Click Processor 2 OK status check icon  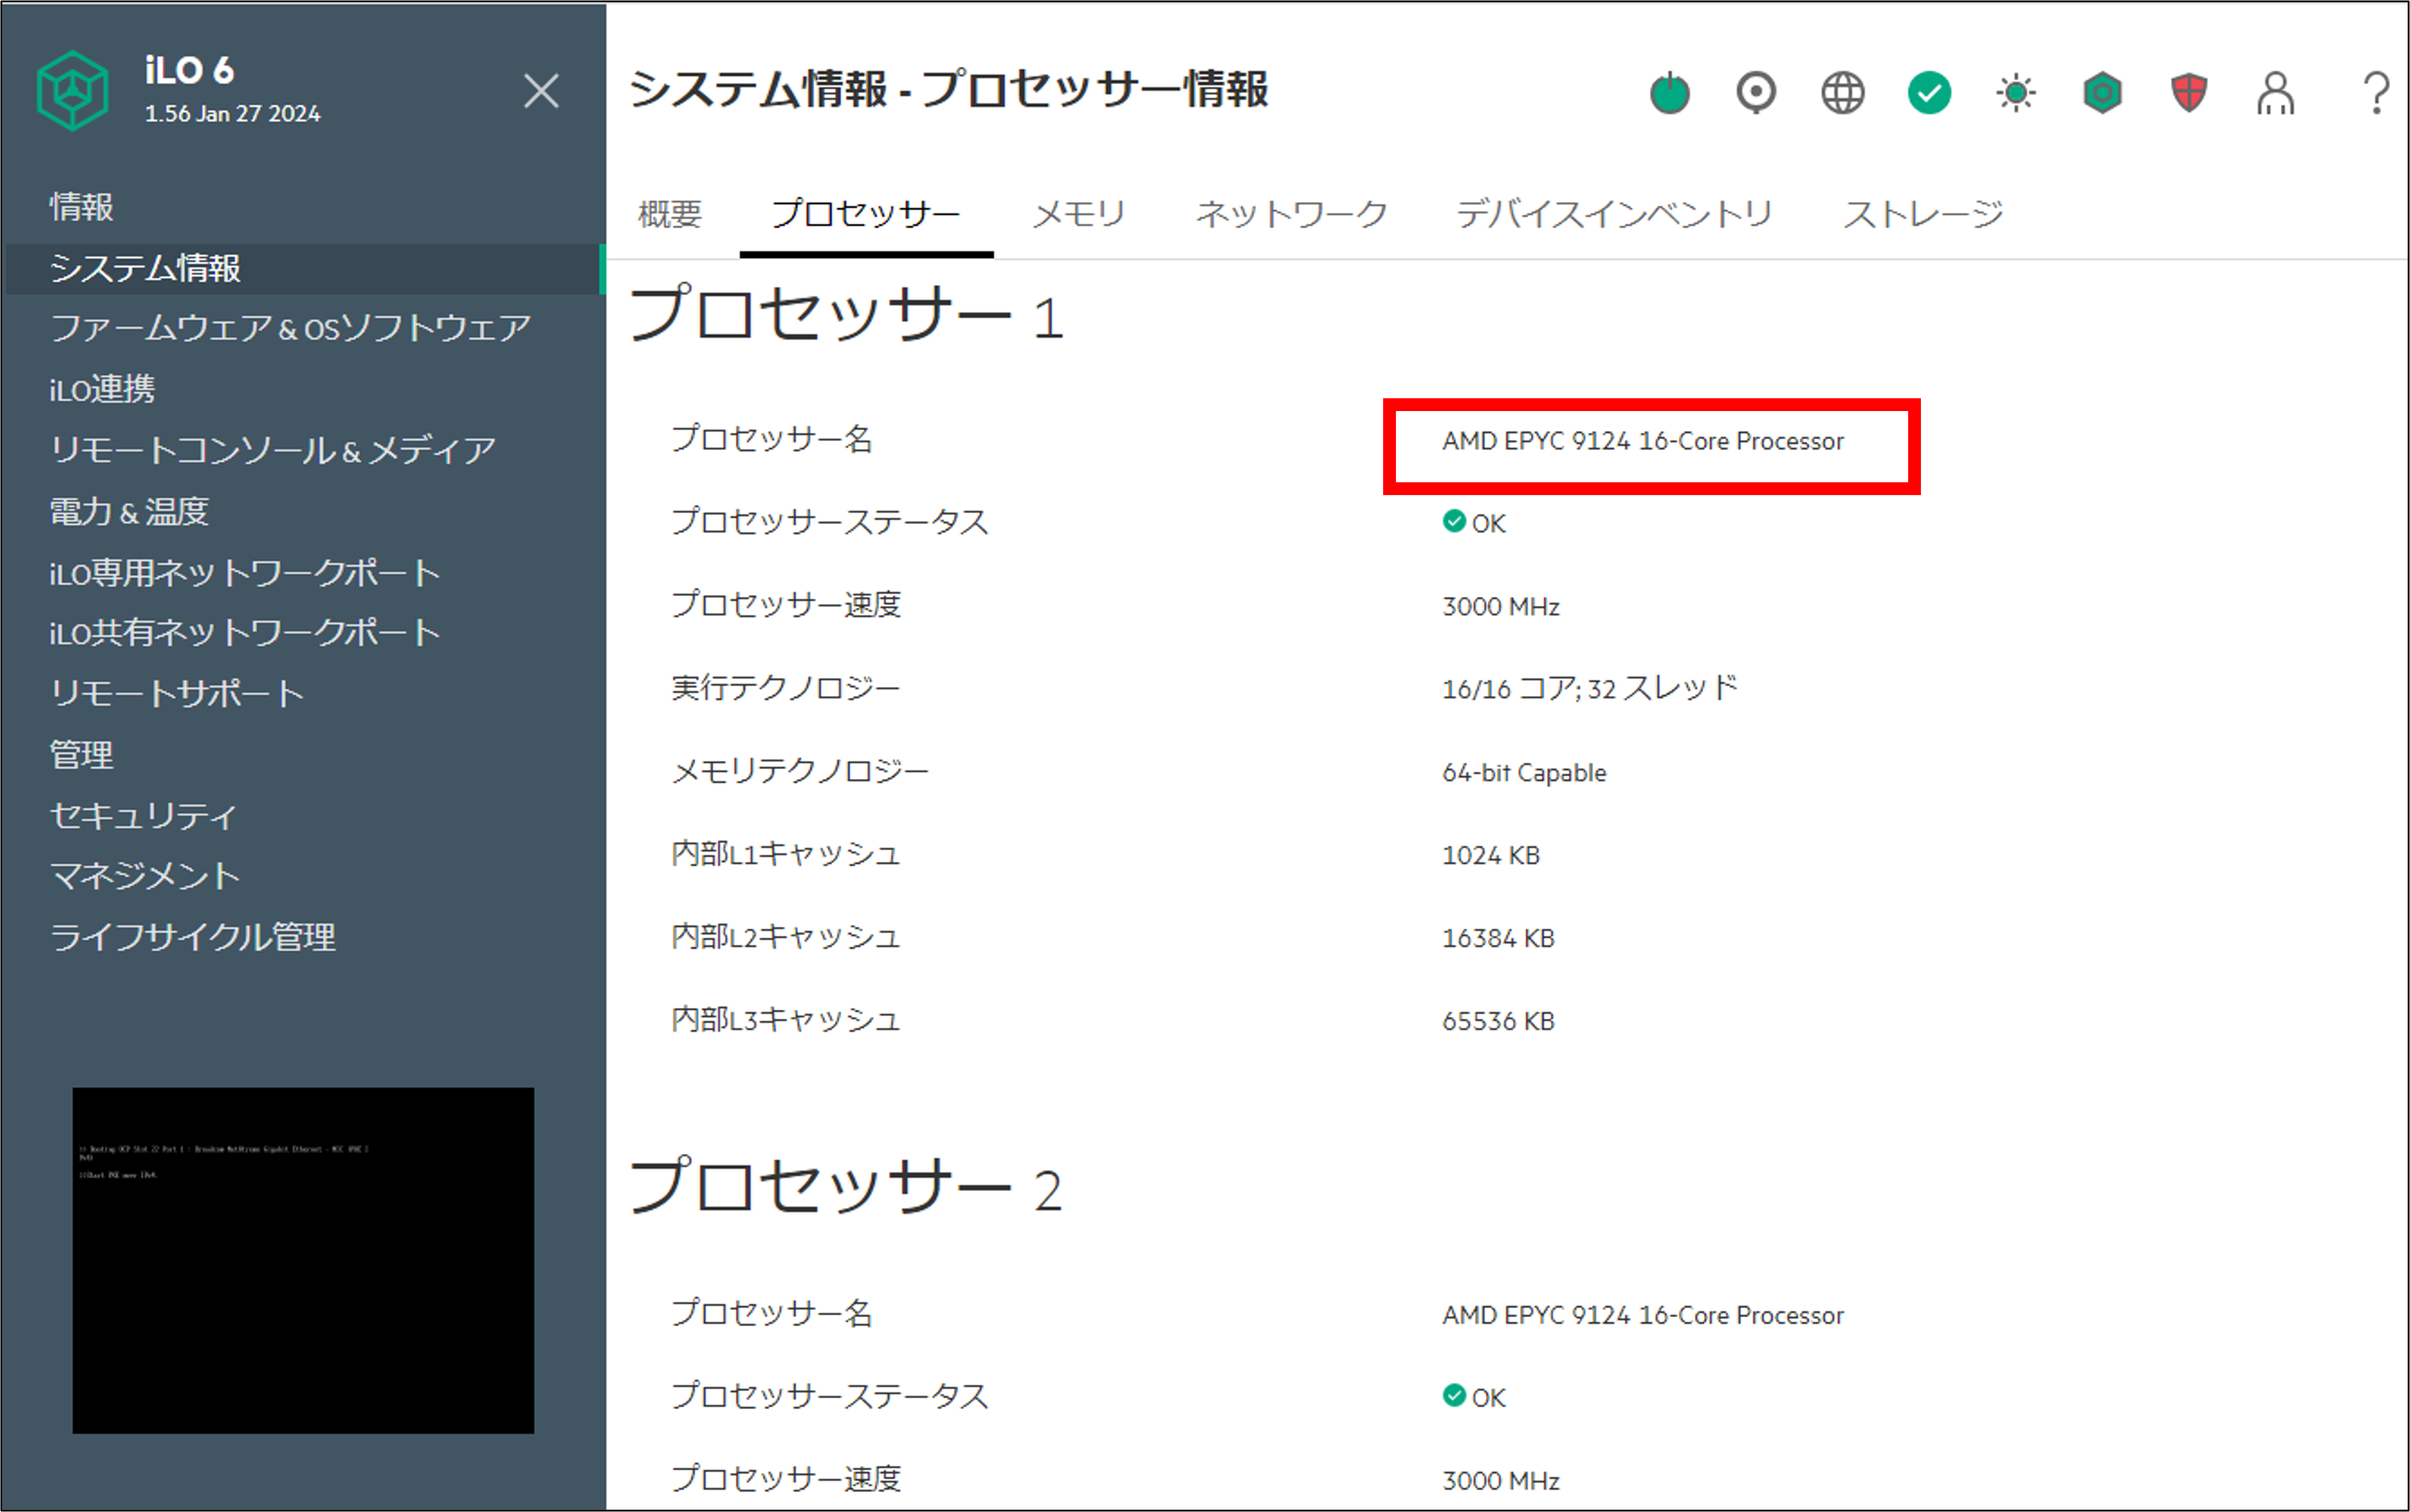pos(1454,1395)
